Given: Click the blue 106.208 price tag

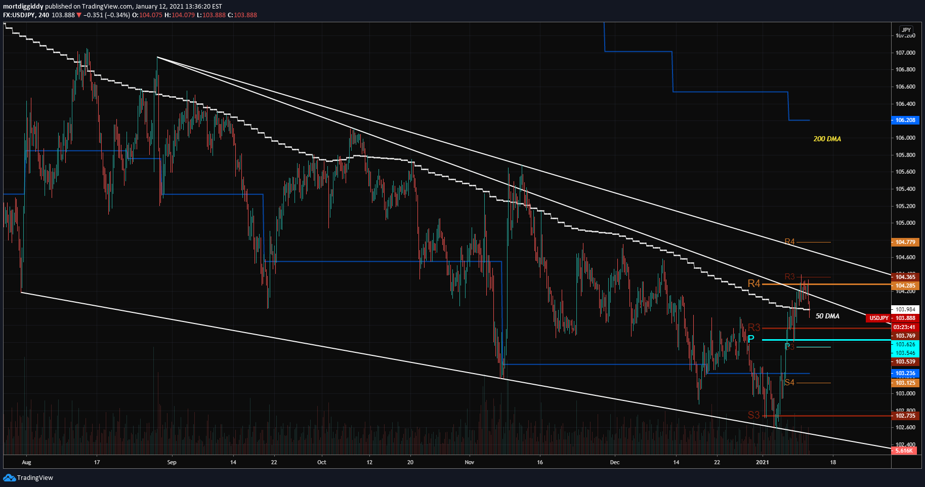Looking at the screenshot, I should coord(905,120).
